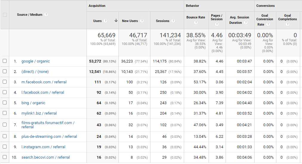Viewport: 302px width, 164px height.
Task: Select checkbox for bing / organic row
Action: tap(4, 103)
